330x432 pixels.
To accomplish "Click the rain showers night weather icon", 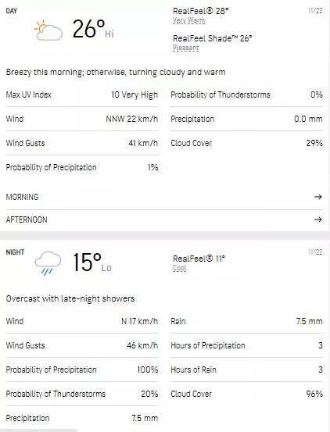I will click(48, 263).
